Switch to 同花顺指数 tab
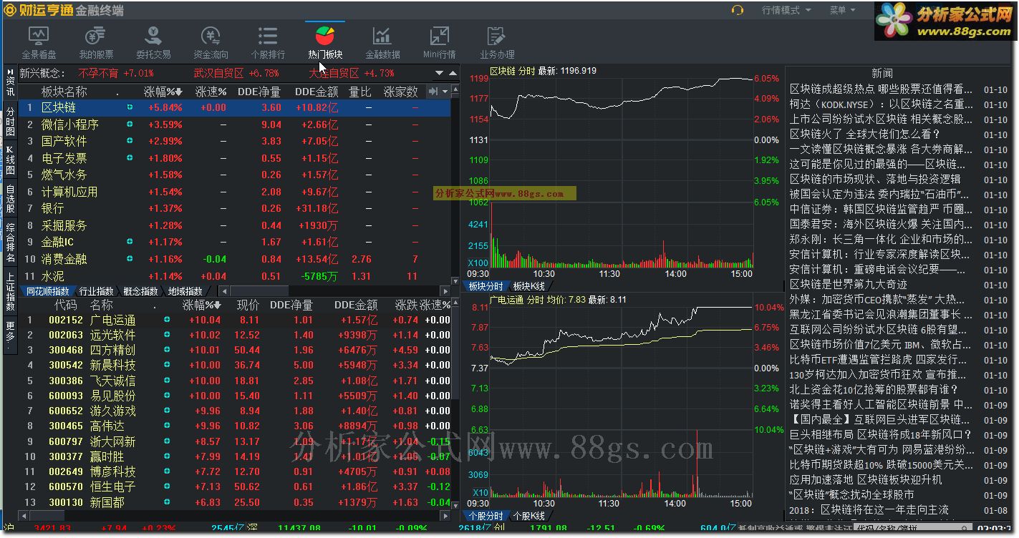The width and height of the screenshot is (1019, 538). coord(47,291)
